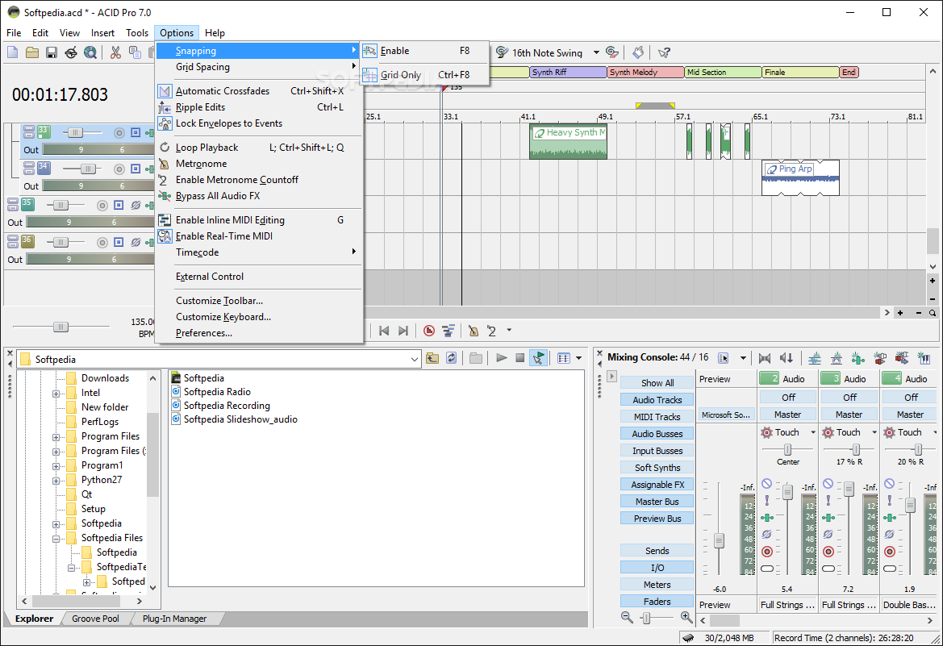
Task: Open groove dropdown 16th Note Swing
Action: (596, 53)
